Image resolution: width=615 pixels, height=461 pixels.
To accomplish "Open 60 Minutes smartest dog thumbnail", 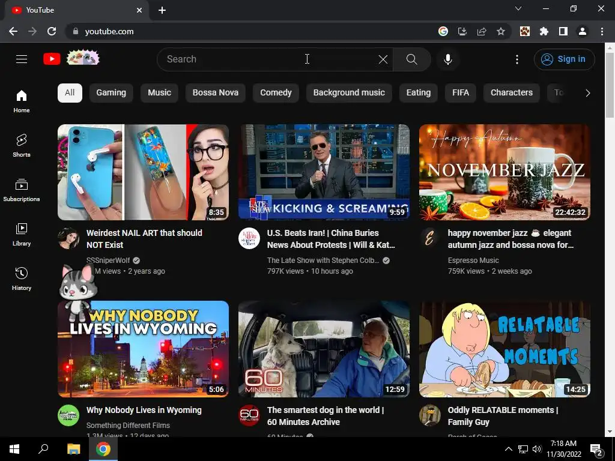I will (324, 349).
